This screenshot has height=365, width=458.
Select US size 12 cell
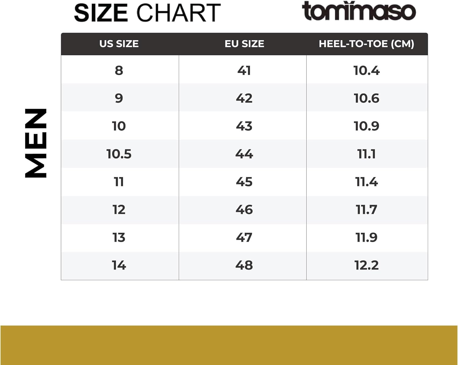[x=119, y=210]
